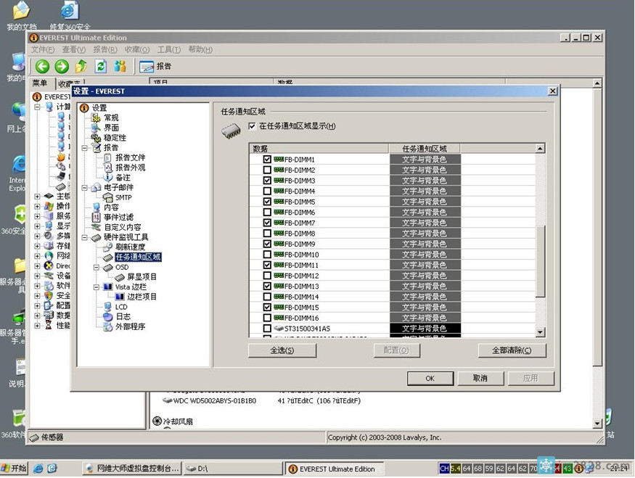Uncheck the 在任务通知区域显示 checkbox

[x=252, y=126]
